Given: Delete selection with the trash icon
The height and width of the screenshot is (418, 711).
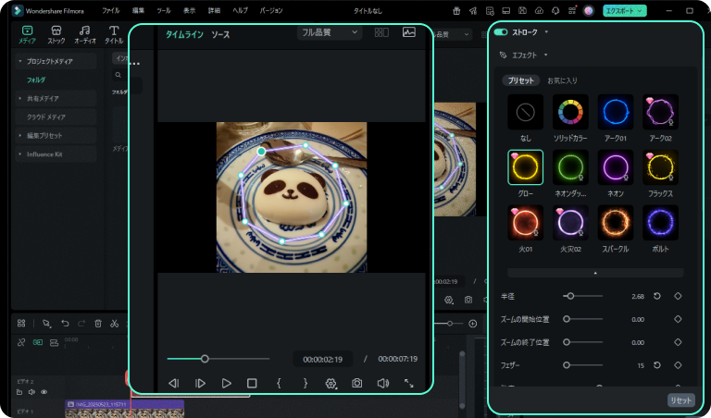Looking at the screenshot, I should click(97, 324).
